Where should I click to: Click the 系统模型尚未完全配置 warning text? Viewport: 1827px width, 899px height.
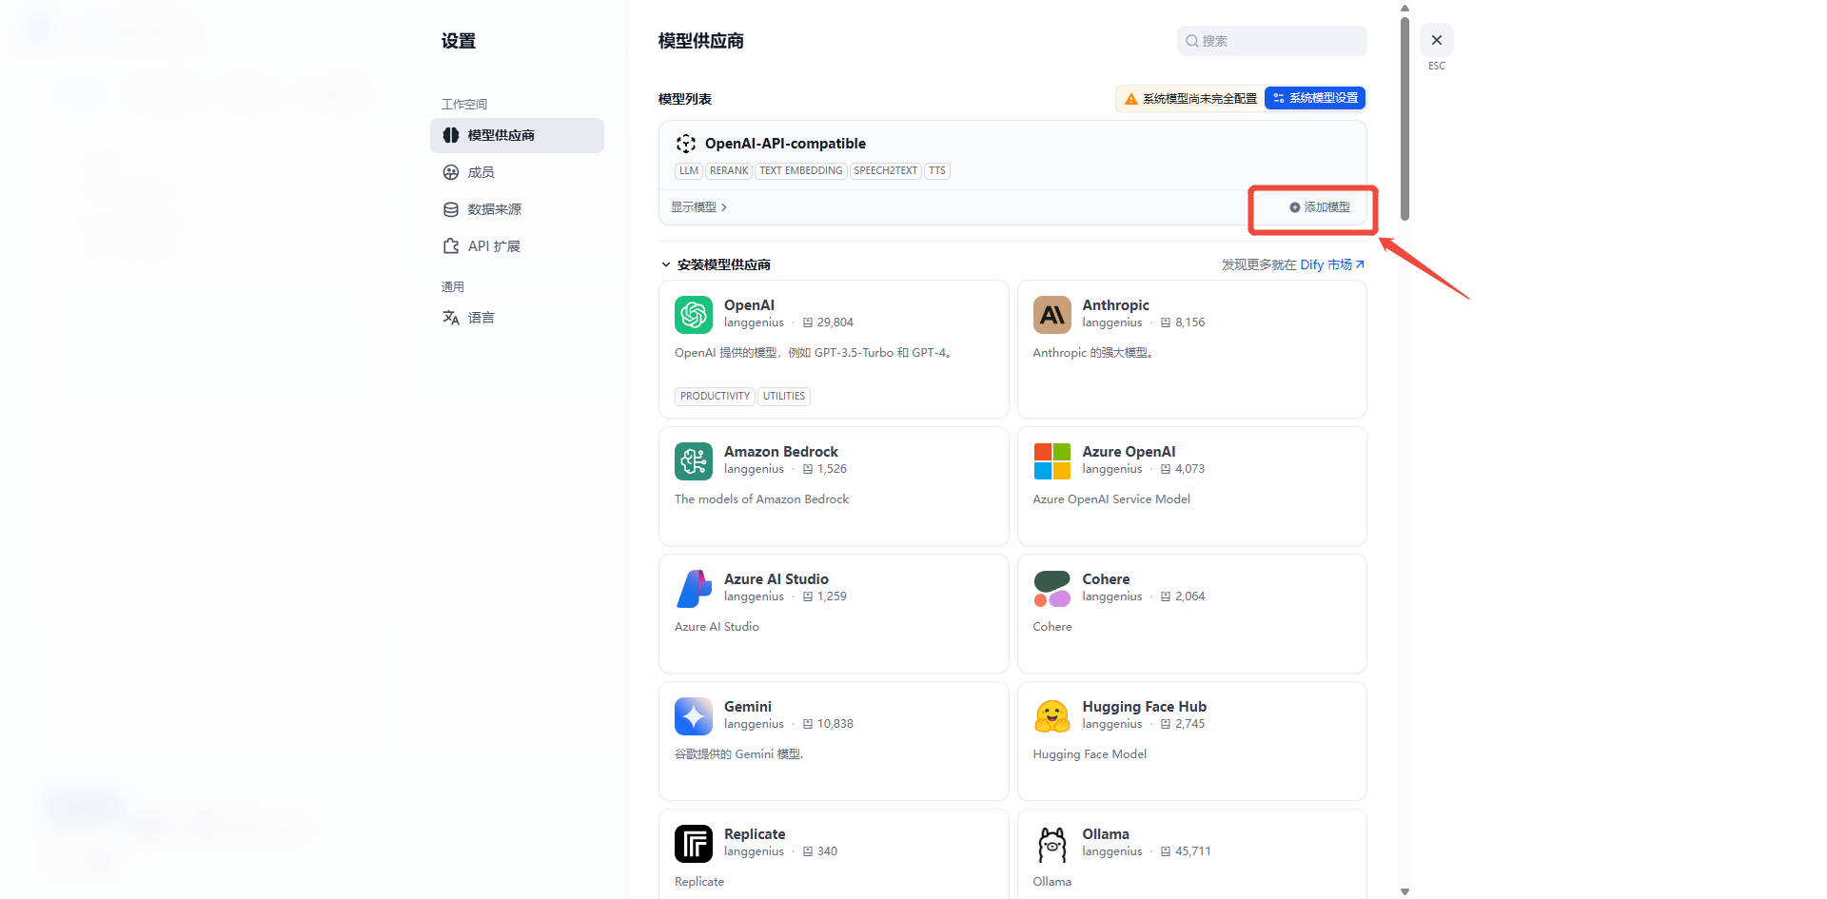(x=1199, y=99)
